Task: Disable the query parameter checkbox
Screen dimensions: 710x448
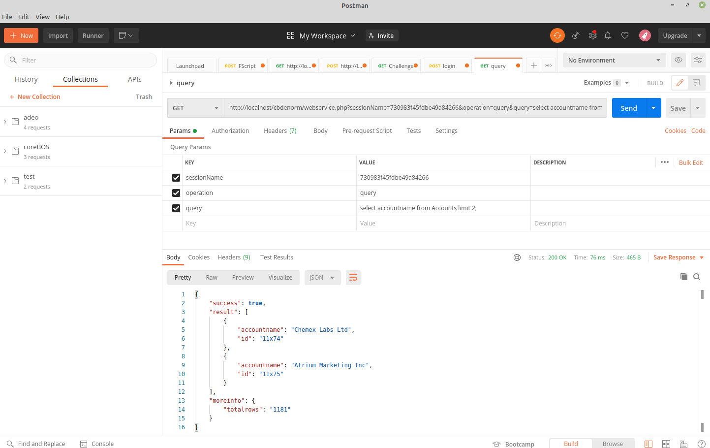Action: (176, 208)
